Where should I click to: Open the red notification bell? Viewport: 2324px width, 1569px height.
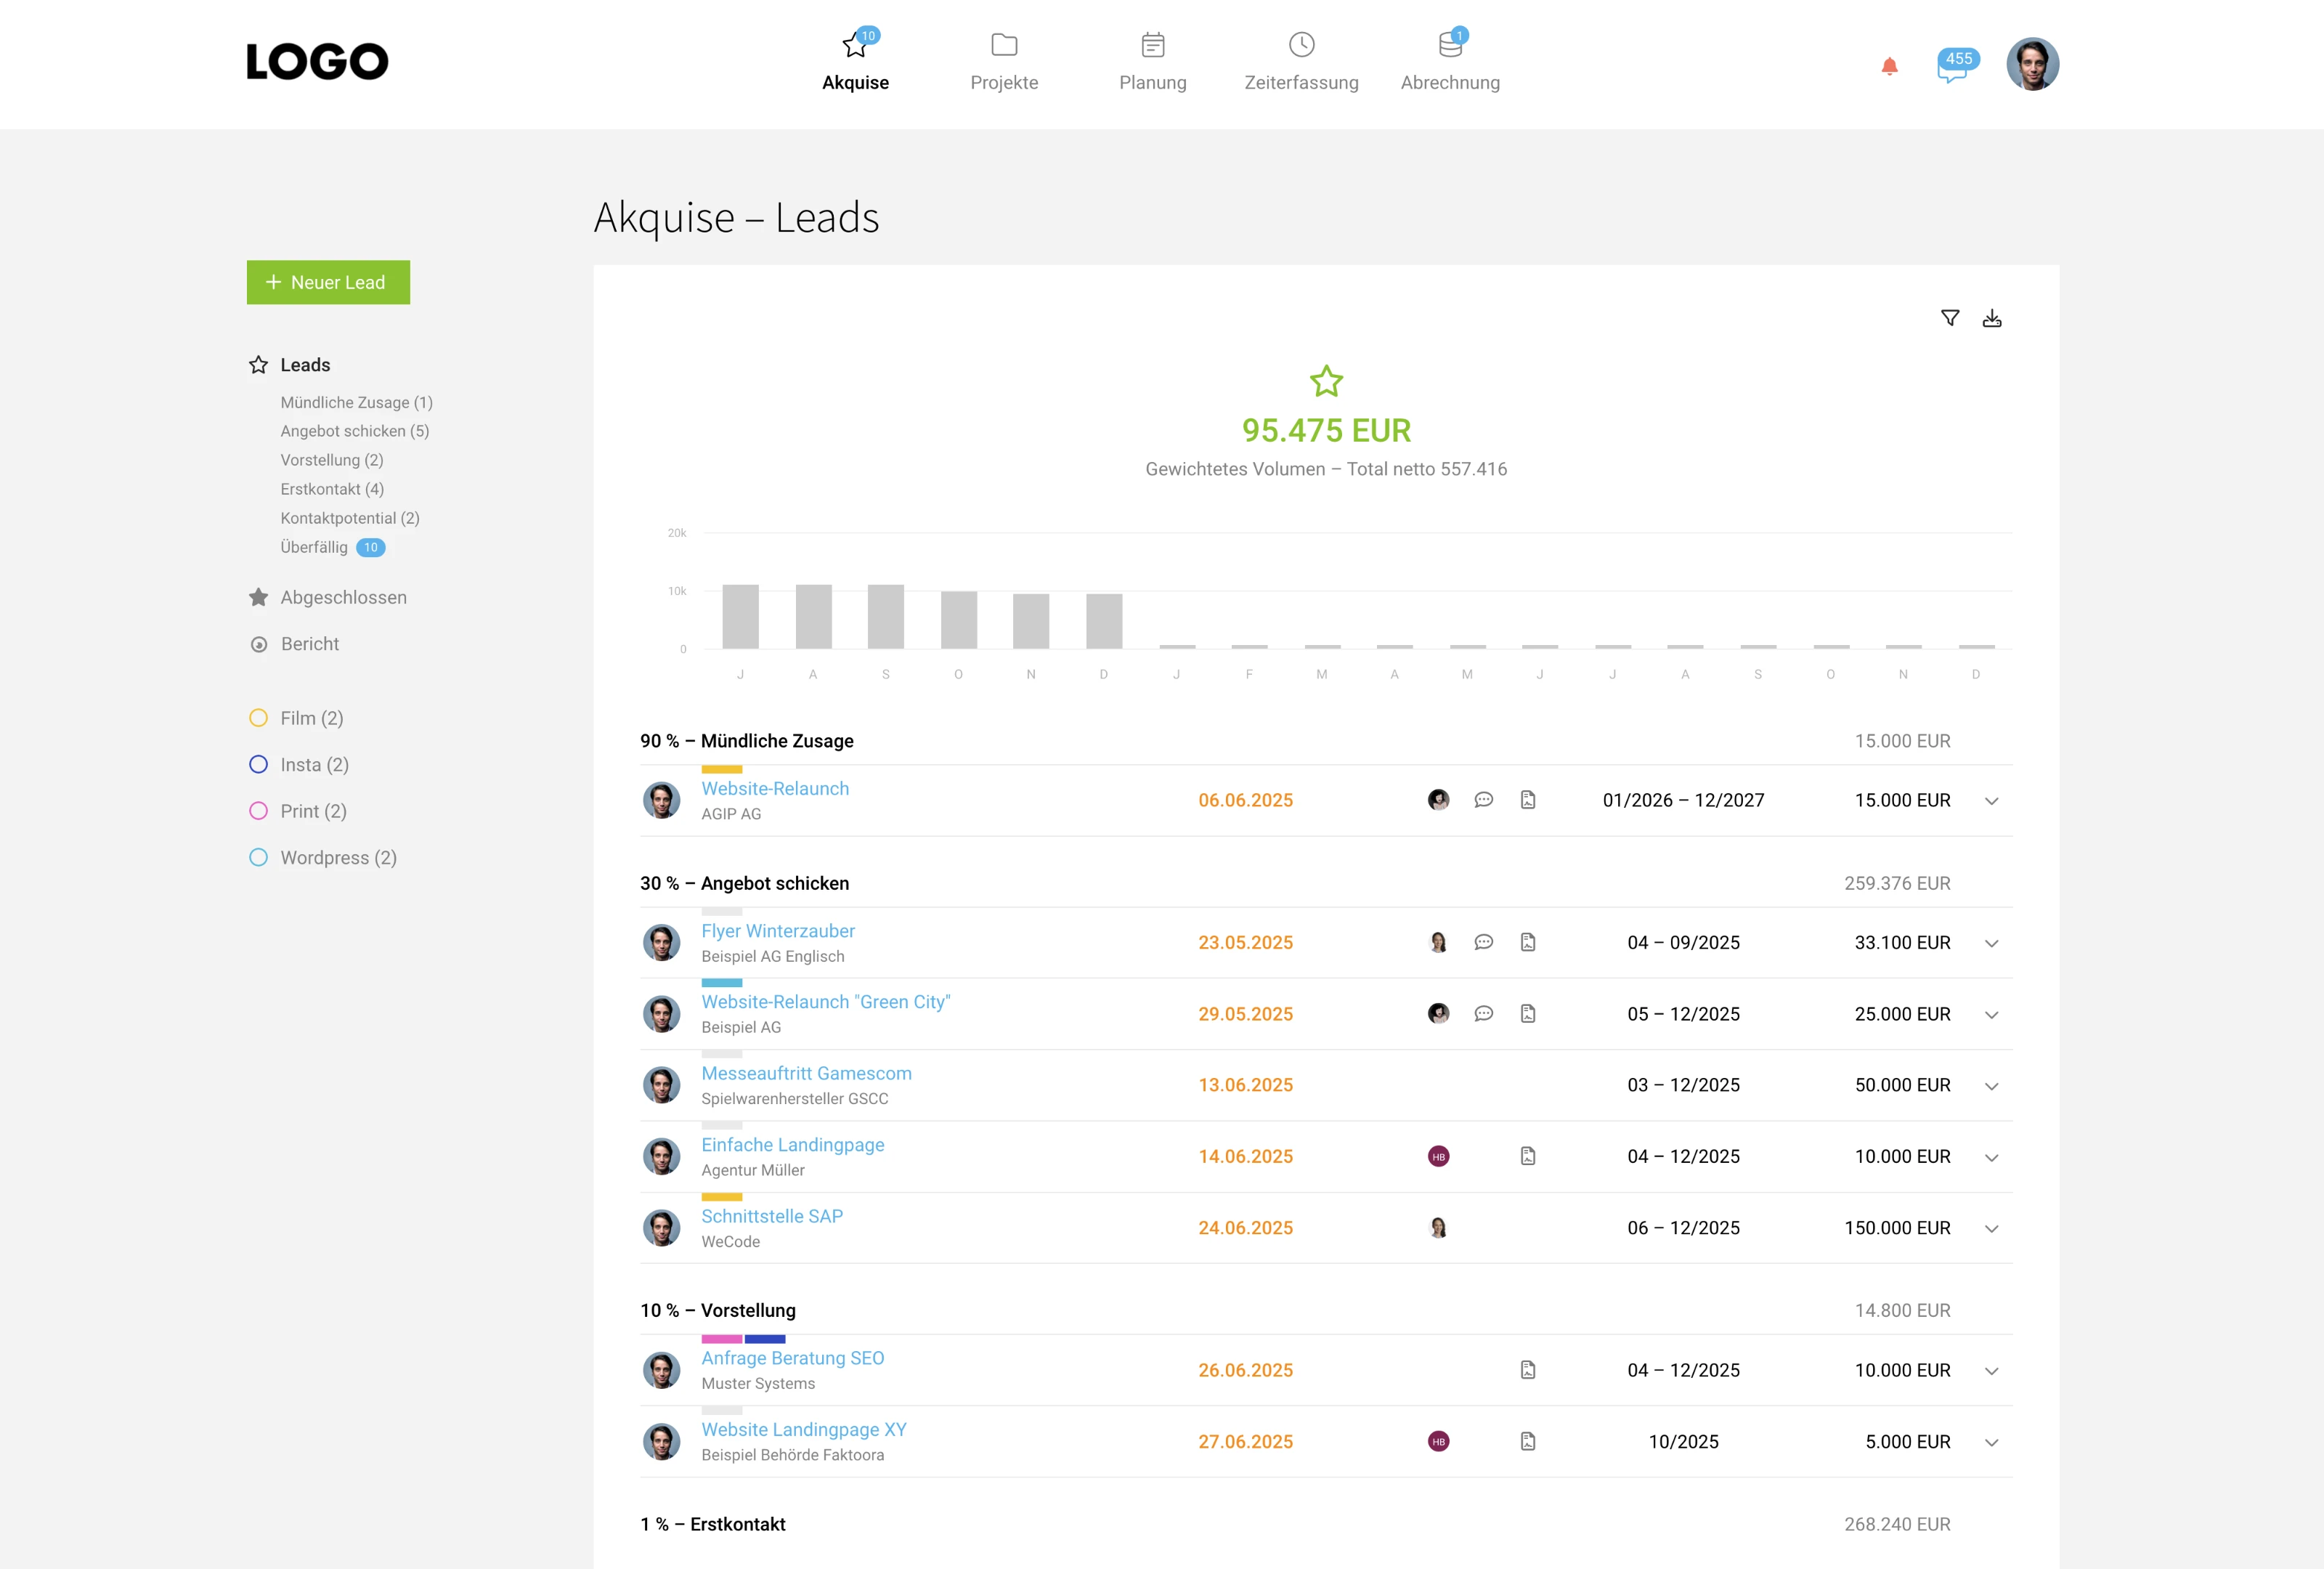[x=1889, y=66]
